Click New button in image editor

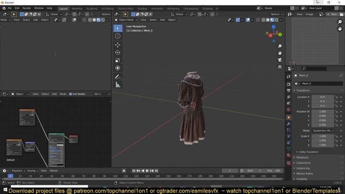pyautogui.click(x=332, y=15)
